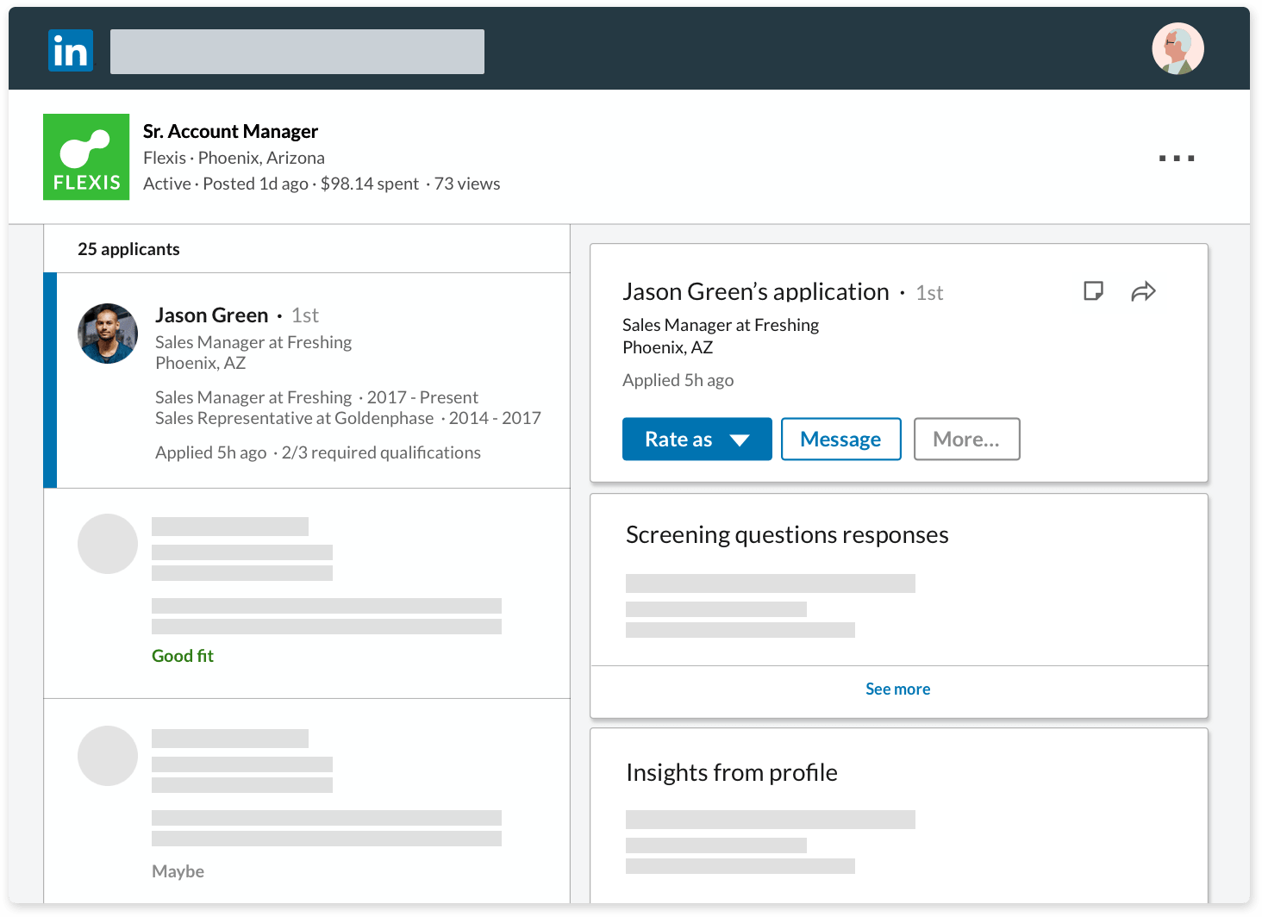Open the Rate as dropdown
Viewport: 1262px width, 917px height.
(x=697, y=439)
